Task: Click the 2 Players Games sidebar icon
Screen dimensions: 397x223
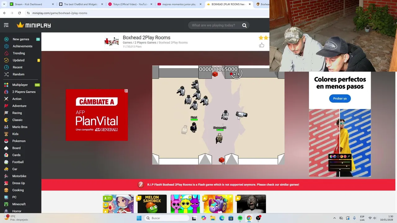Action: click(6, 92)
